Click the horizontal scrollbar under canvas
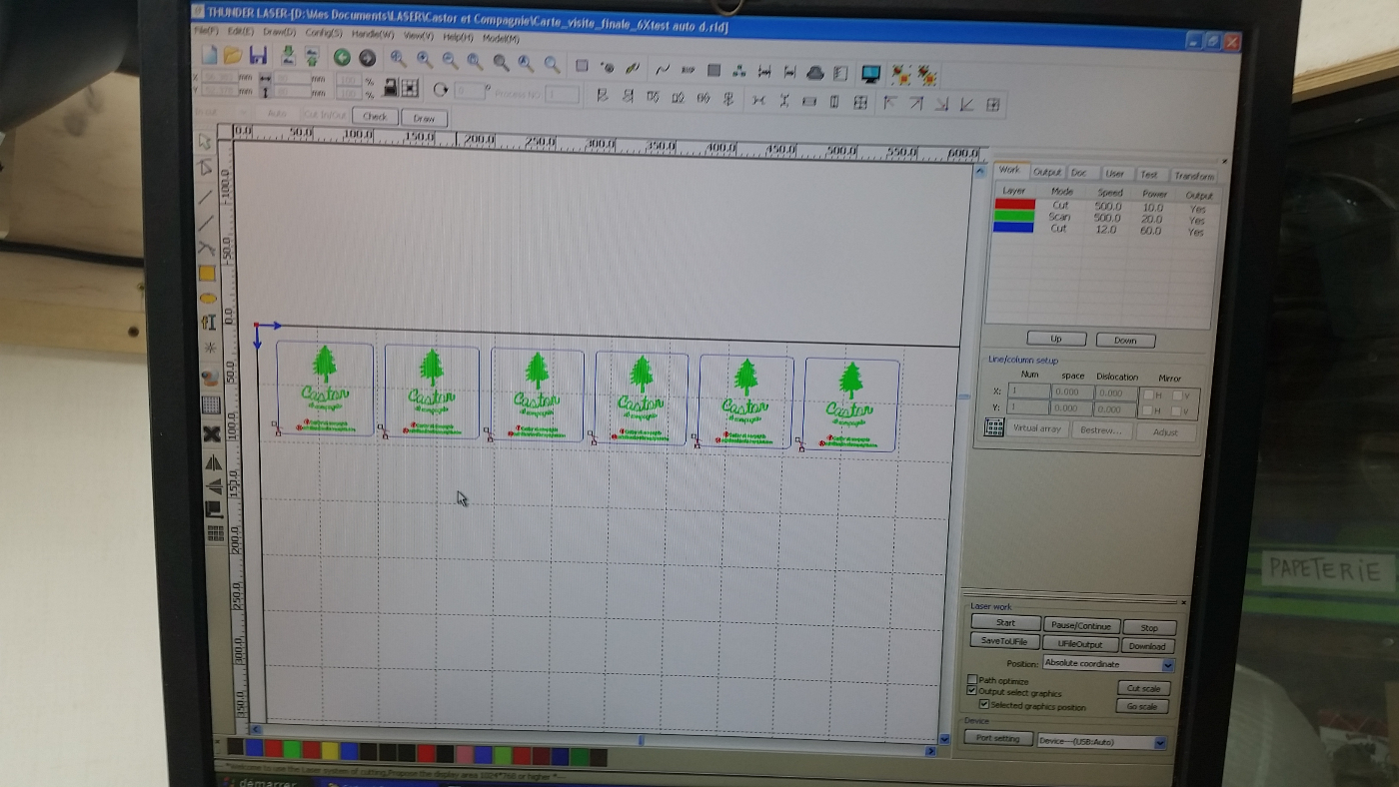 [x=595, y=740]
